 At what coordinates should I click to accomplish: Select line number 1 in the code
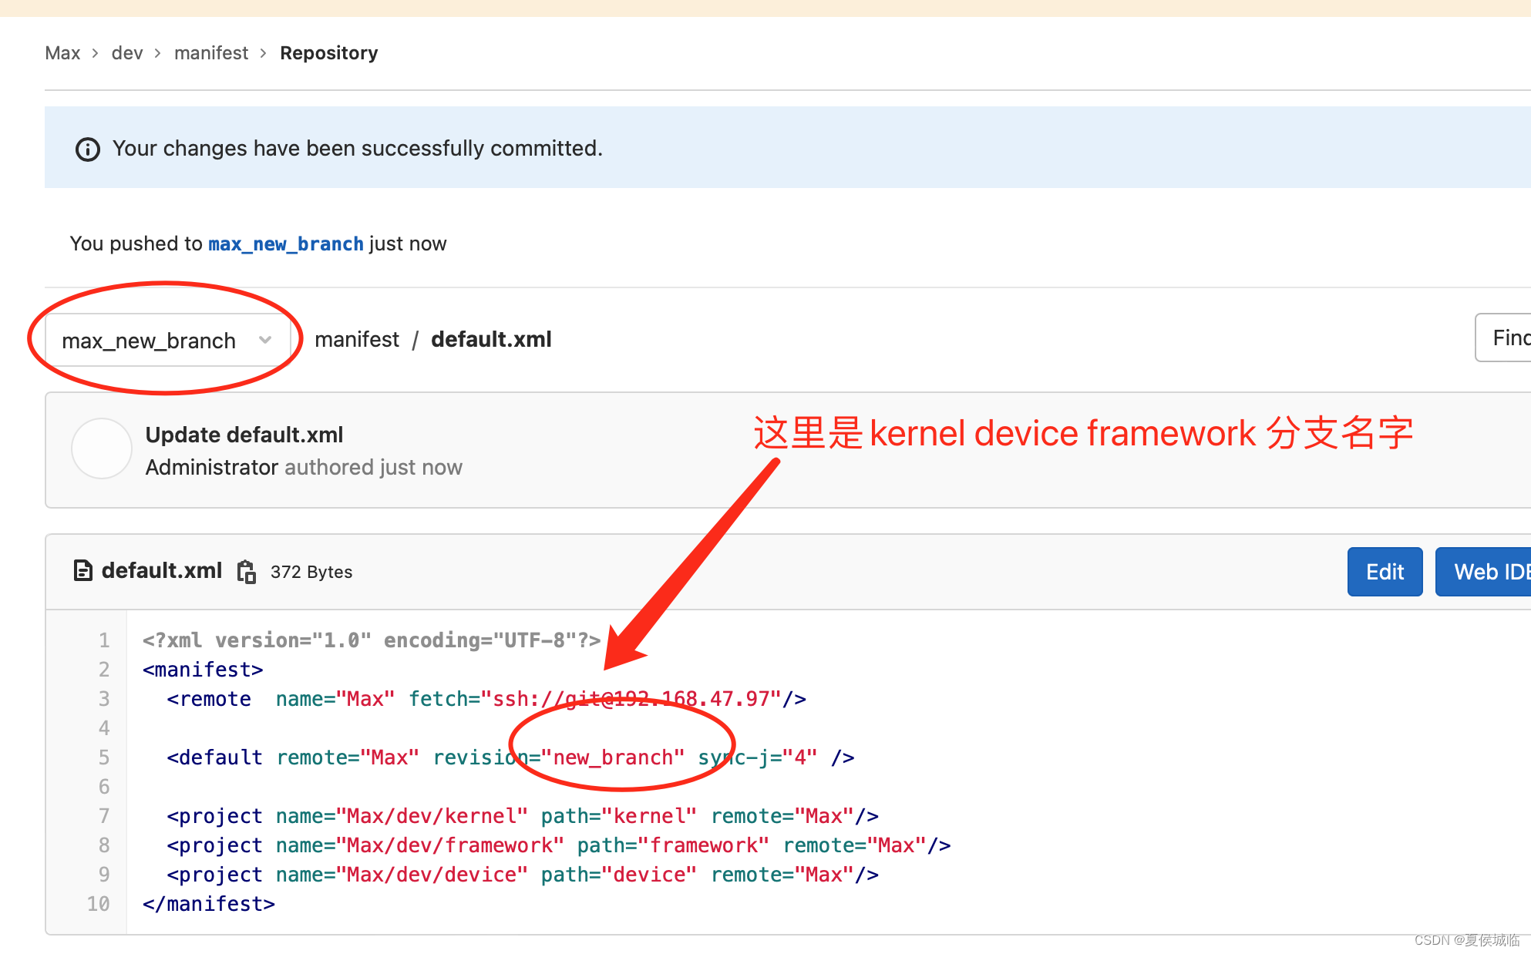[x=104, y=640]
